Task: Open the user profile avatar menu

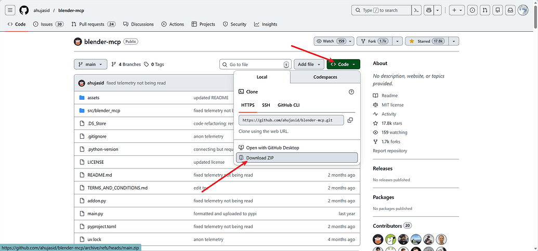Action: [x=523, y=10]
